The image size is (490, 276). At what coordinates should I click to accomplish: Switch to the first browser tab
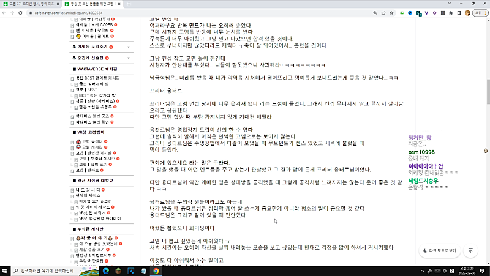(x=30, y=4)
